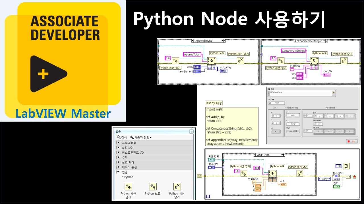This screenshot has height=204, width=364.
Task: Click the 모듈 경로 path terminal
Action: click(212, 160)
